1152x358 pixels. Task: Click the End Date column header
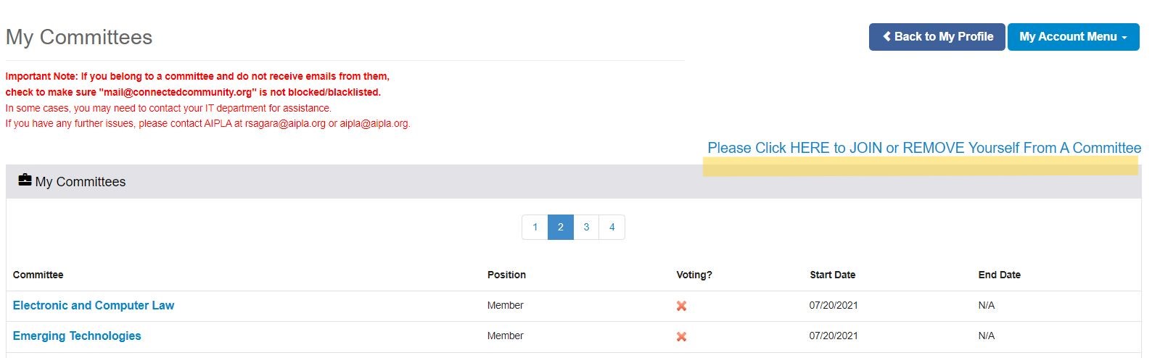pos(999,275)
